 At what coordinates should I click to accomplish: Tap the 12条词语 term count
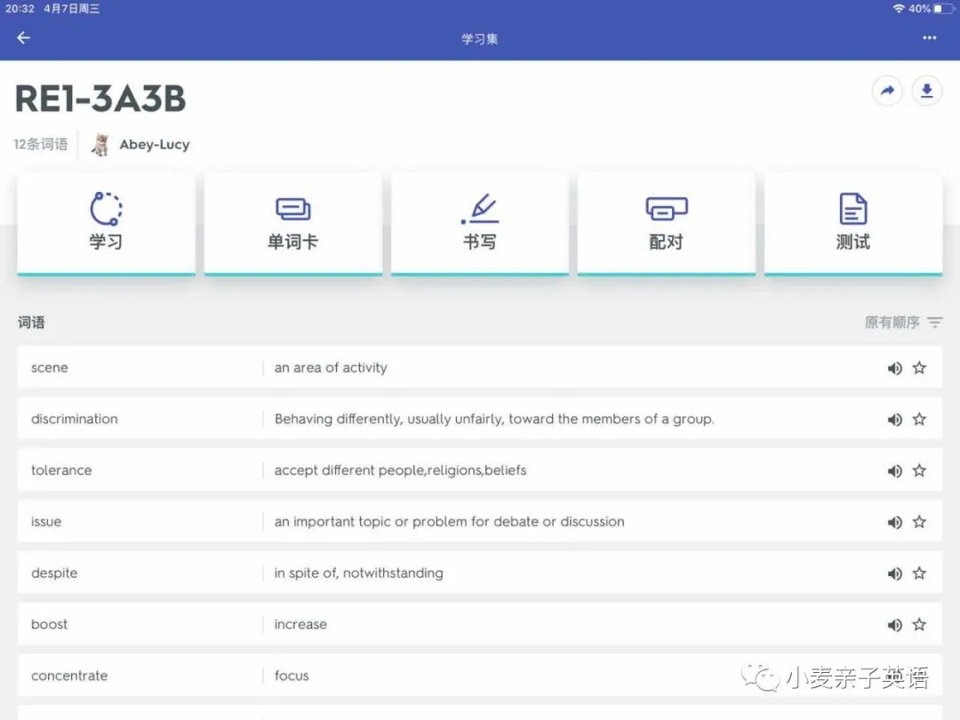tap(40, 145)
